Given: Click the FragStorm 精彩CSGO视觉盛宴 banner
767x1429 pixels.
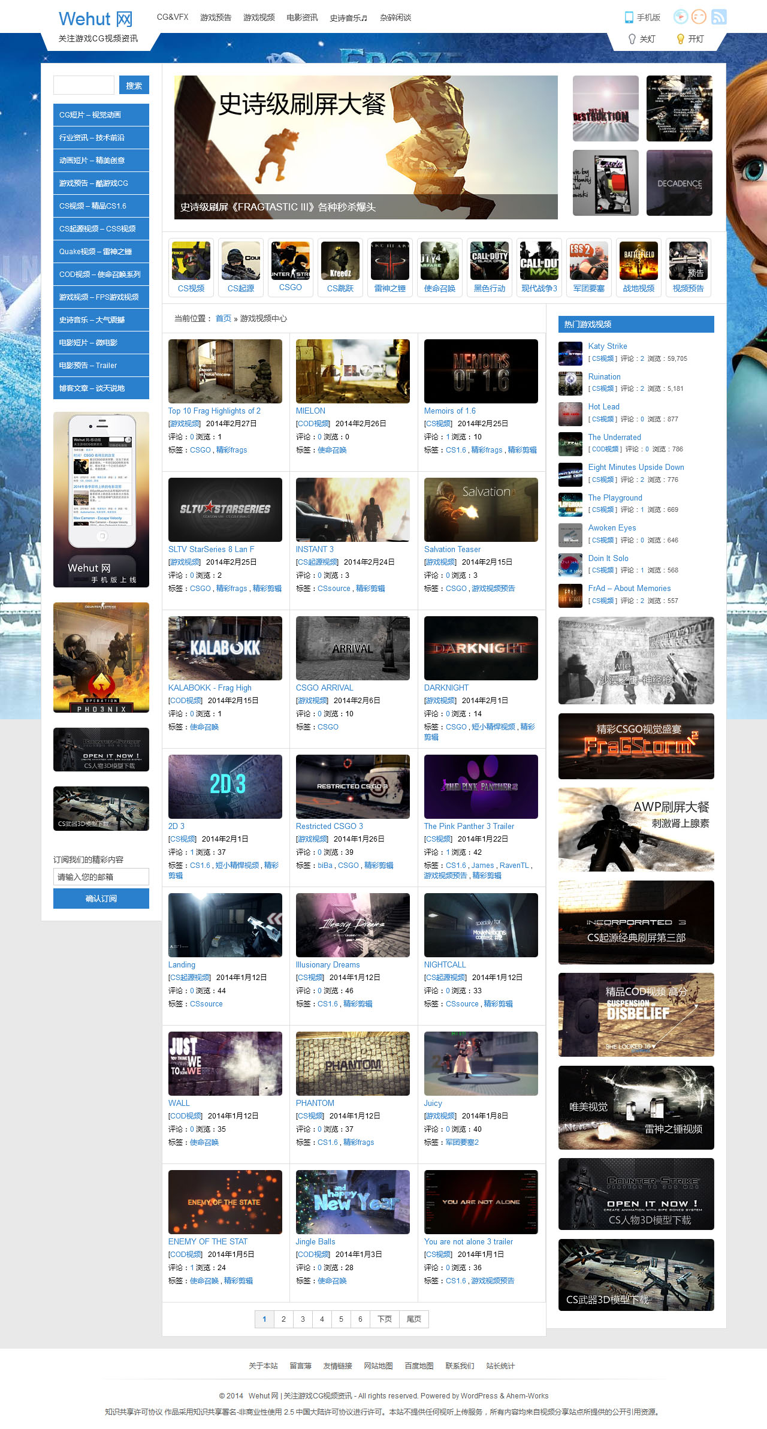Looking at the screenshot, I should [x=636, y=746].
